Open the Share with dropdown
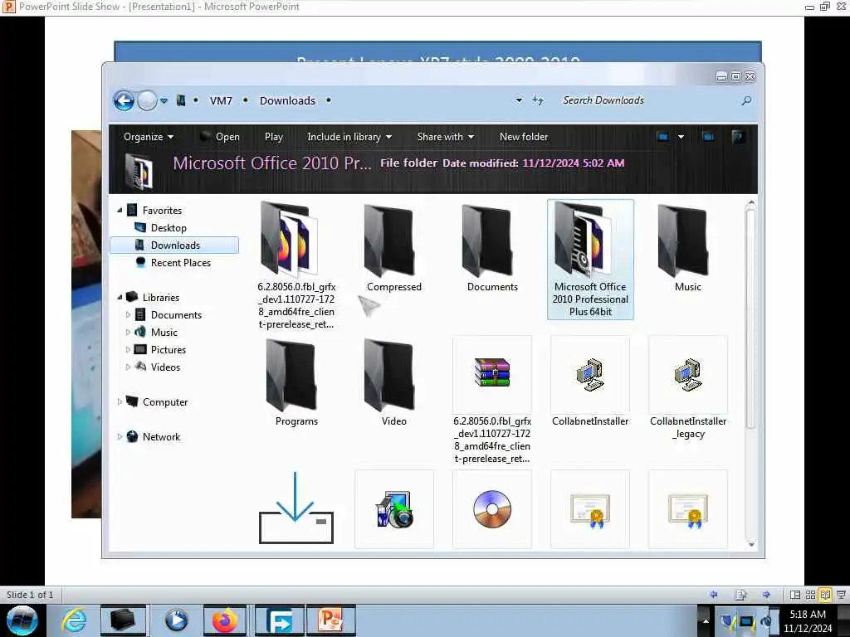Screen dimensions: 850x637 446,137
